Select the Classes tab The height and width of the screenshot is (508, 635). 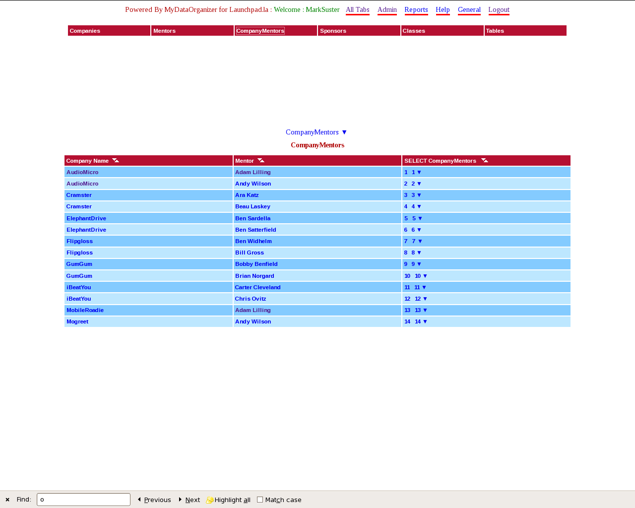click(x=414, y=31)
